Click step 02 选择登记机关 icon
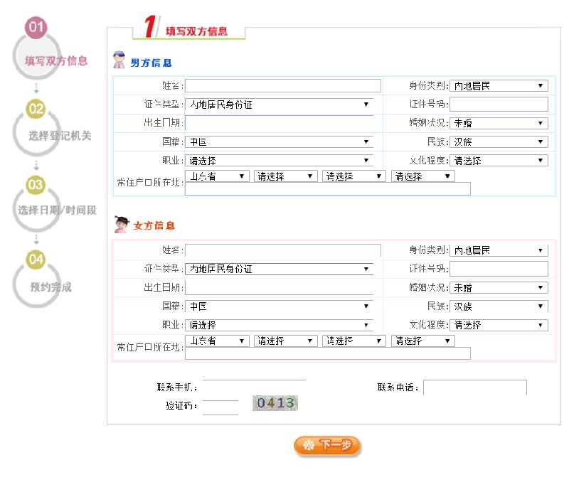 (x=36, y=109)
